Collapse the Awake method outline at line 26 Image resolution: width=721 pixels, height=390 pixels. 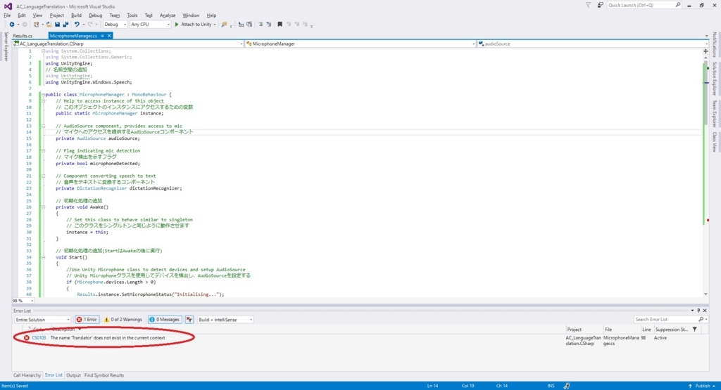pyautogui.click(x=43, y=207)
